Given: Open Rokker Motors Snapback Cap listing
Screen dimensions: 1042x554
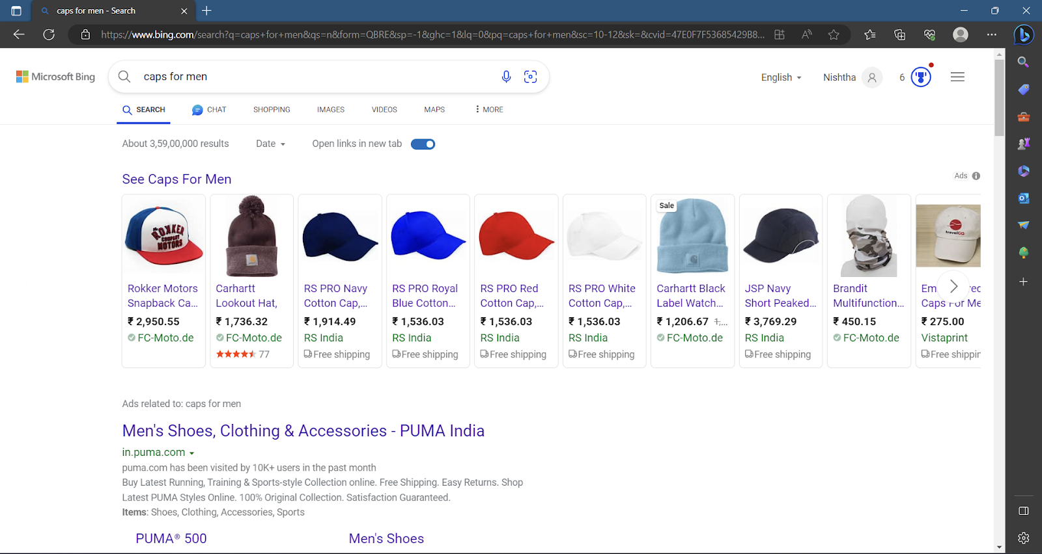Looking at the screenshot, I should [x=163, y=296].
